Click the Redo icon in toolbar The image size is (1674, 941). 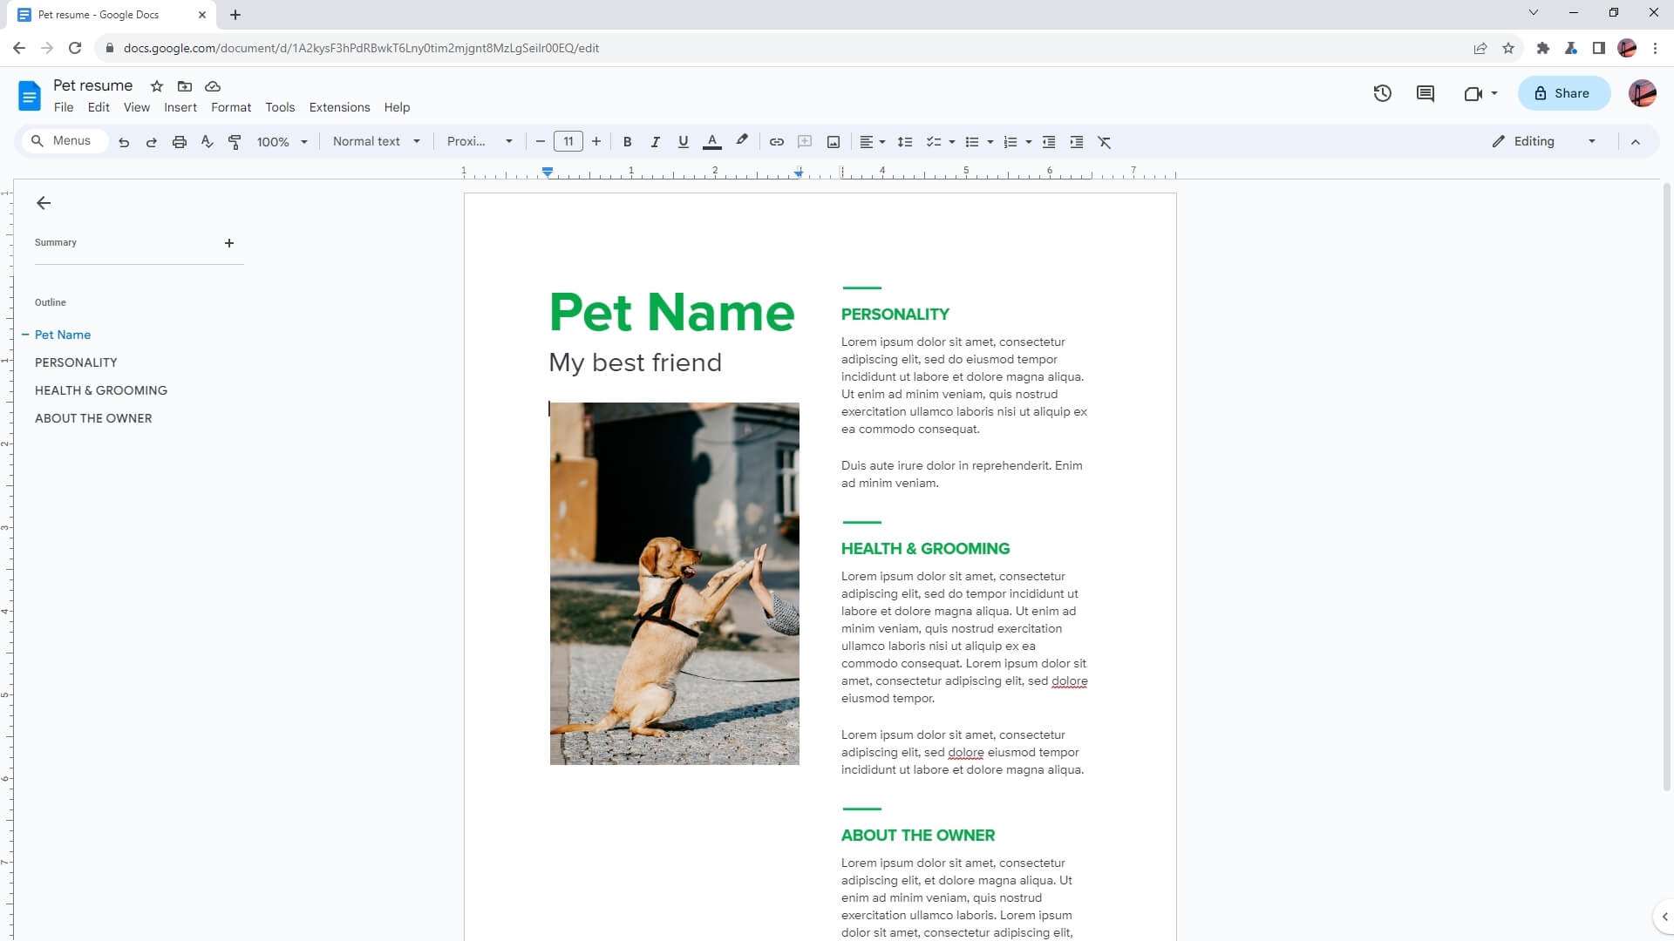[x=152, y=142]
